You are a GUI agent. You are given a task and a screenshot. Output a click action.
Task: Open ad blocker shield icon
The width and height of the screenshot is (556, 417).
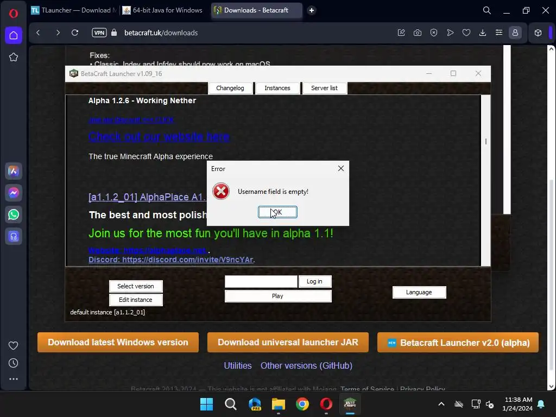pos(434,33)
